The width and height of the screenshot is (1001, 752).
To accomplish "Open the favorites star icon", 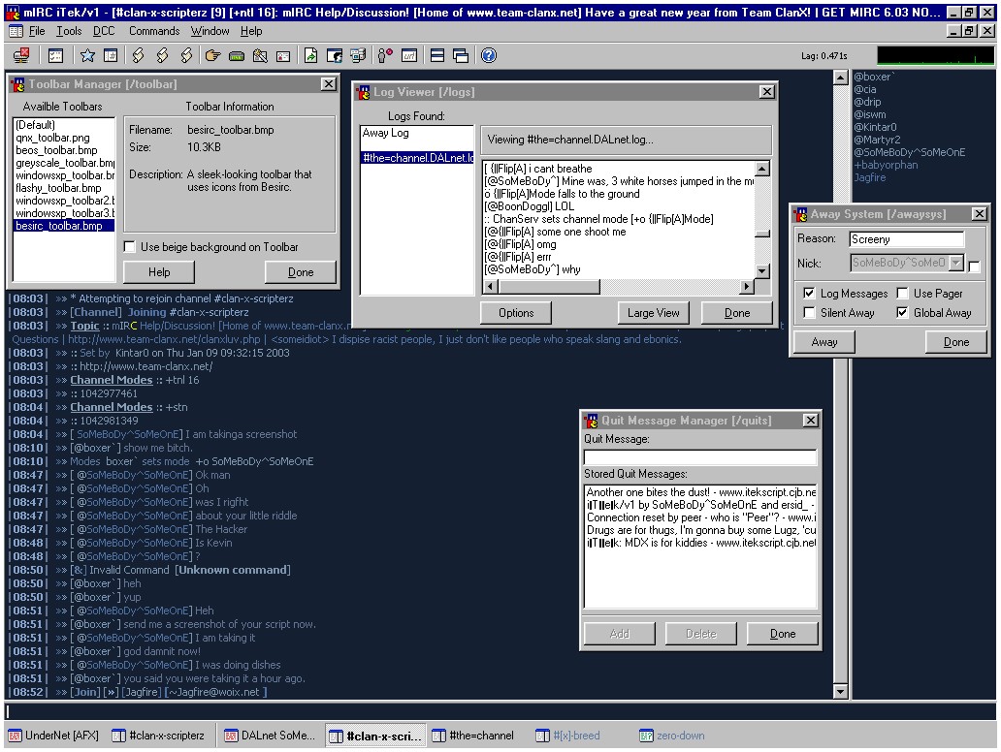I will click(87, 56).
